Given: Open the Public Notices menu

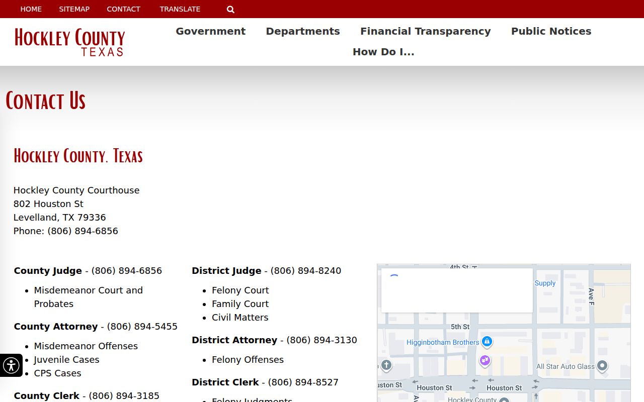Looking at the screenshot, I should pyautogui.click(x=551, y=31).
